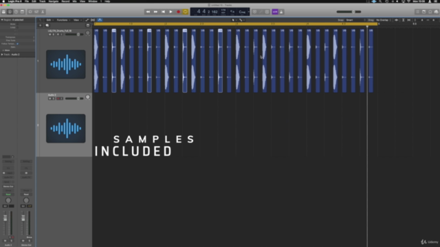This screenshot has width=440, height=247.
Task: Adjust LiQ_174_Drums track volume slider
Action: click(74, 34)
